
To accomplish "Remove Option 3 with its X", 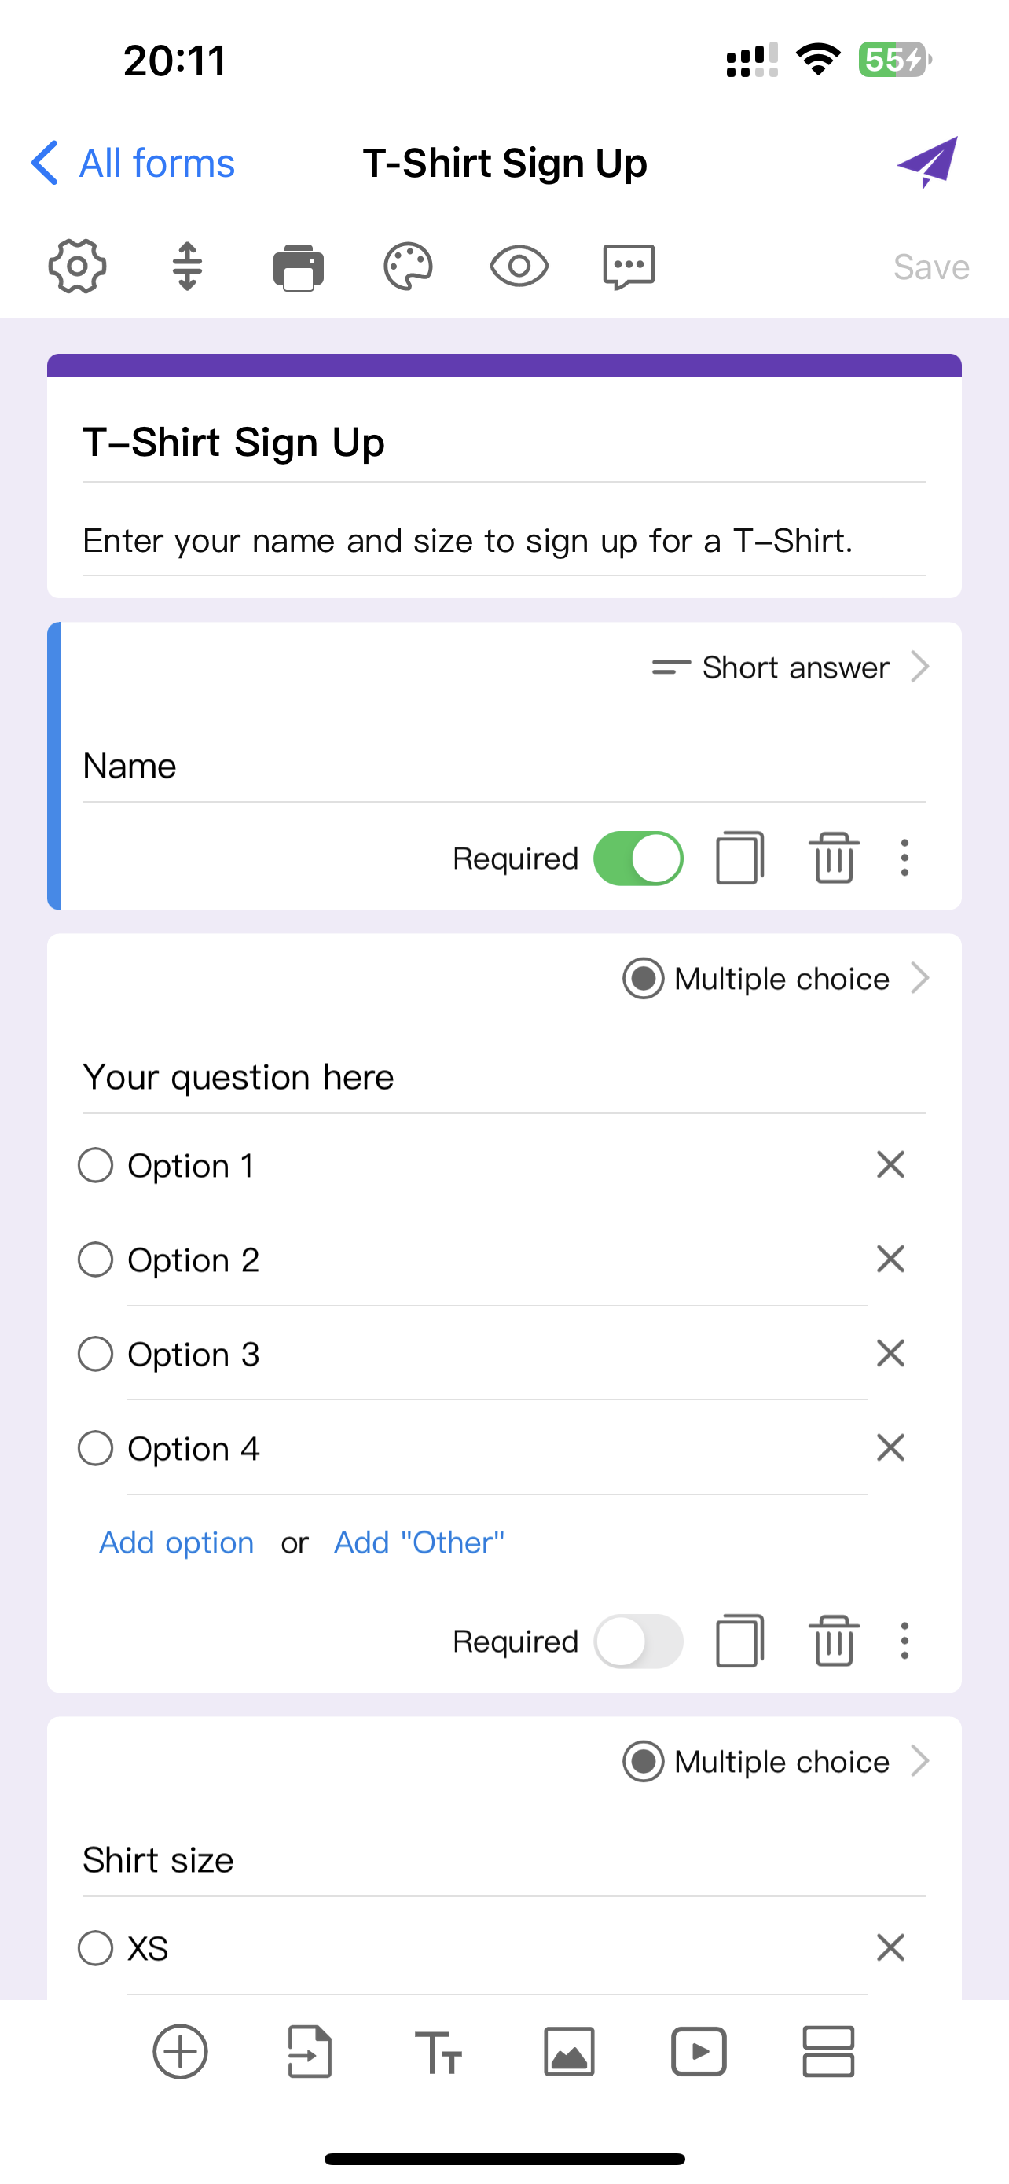I will (890, 1354).
